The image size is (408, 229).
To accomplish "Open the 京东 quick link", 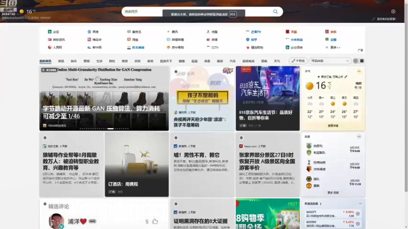I will [x=330, y=32].
